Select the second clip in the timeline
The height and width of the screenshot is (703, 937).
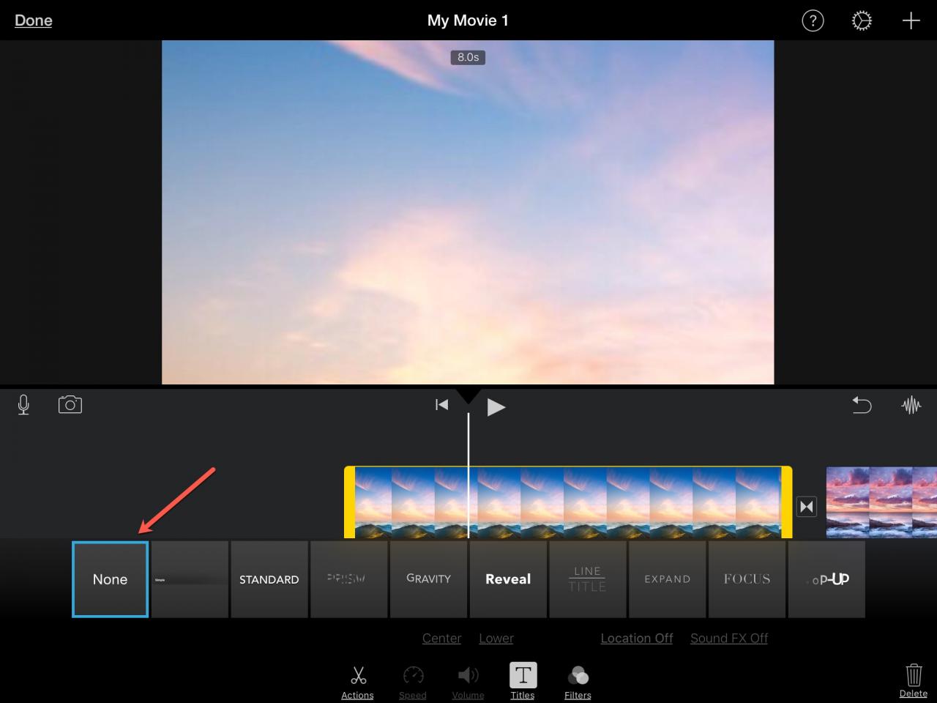pyautogui.click(x=881, y=502)
